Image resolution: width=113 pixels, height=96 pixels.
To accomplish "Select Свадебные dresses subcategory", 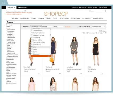I will point(10,39).
